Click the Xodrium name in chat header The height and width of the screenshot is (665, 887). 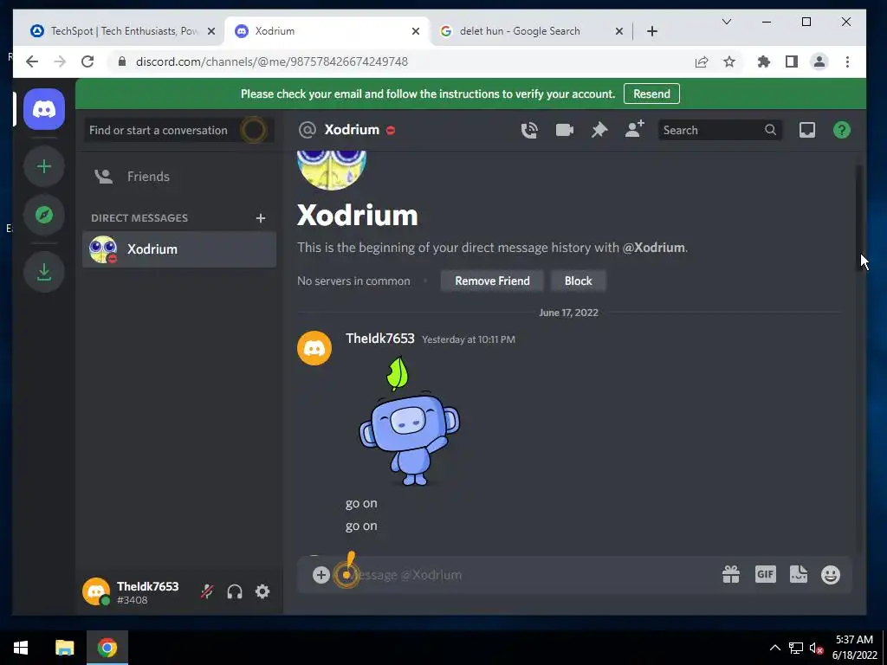352,130
